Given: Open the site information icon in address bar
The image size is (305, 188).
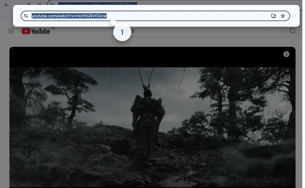Looking at the screenshot, I should coord(26,16).
